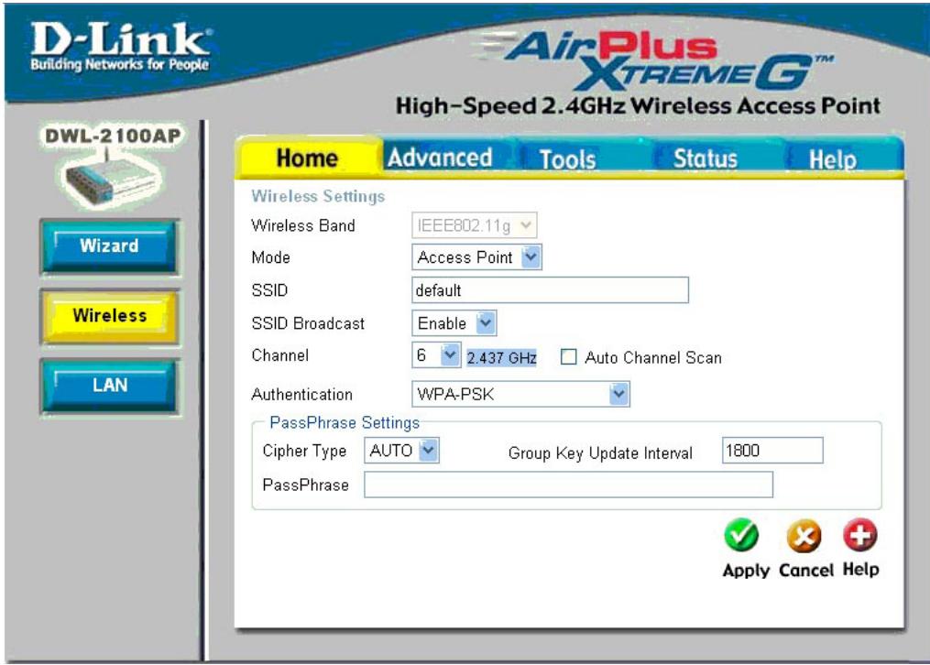Click the DWL-2100AP model label
The image size is (930, 665).
(113, 136)
